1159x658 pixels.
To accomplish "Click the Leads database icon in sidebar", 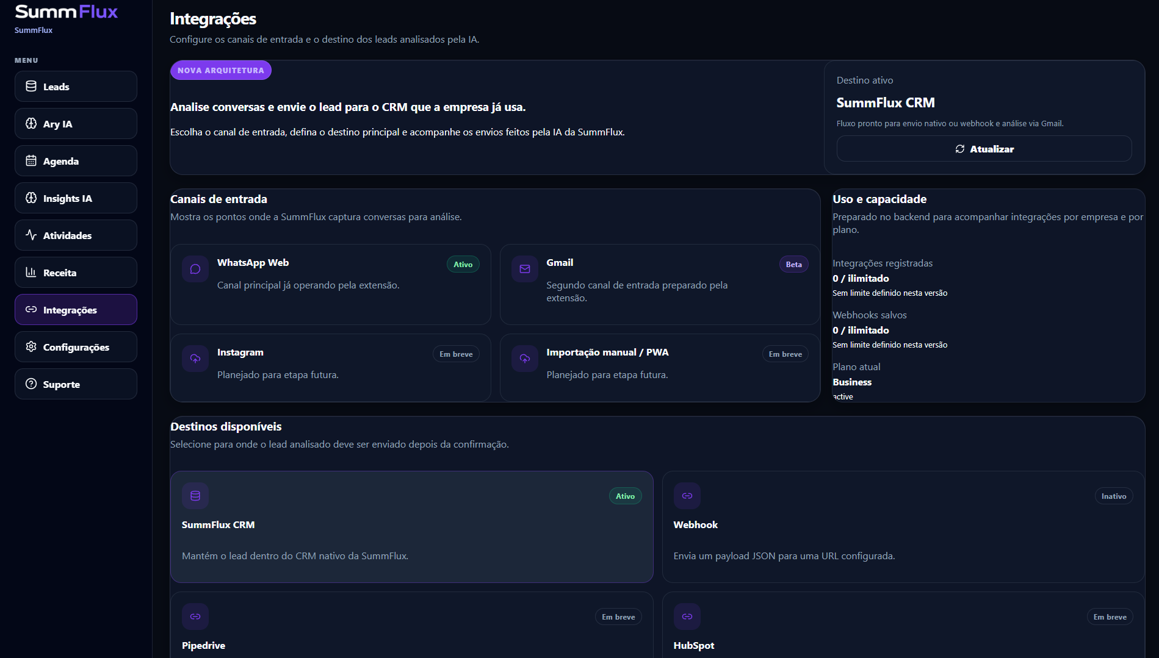I will pyautogui.click(x=31, y=87).
